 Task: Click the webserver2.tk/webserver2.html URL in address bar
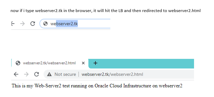(x=112, y=74)
